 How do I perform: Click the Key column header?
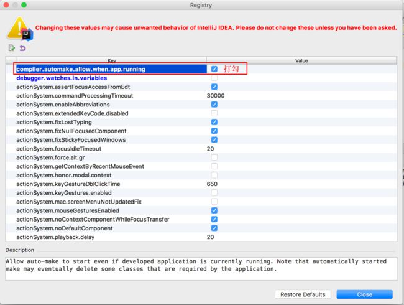point(111,60)
